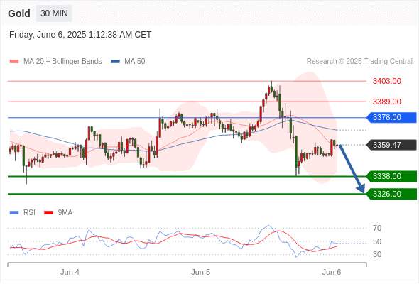Click the 9MA red legend swatch

pyautogui.click(x=48, y=213)
